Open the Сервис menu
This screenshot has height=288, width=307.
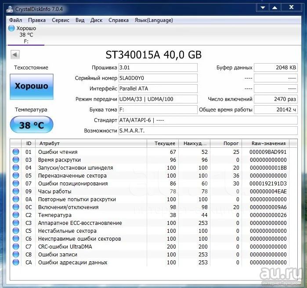61,20
